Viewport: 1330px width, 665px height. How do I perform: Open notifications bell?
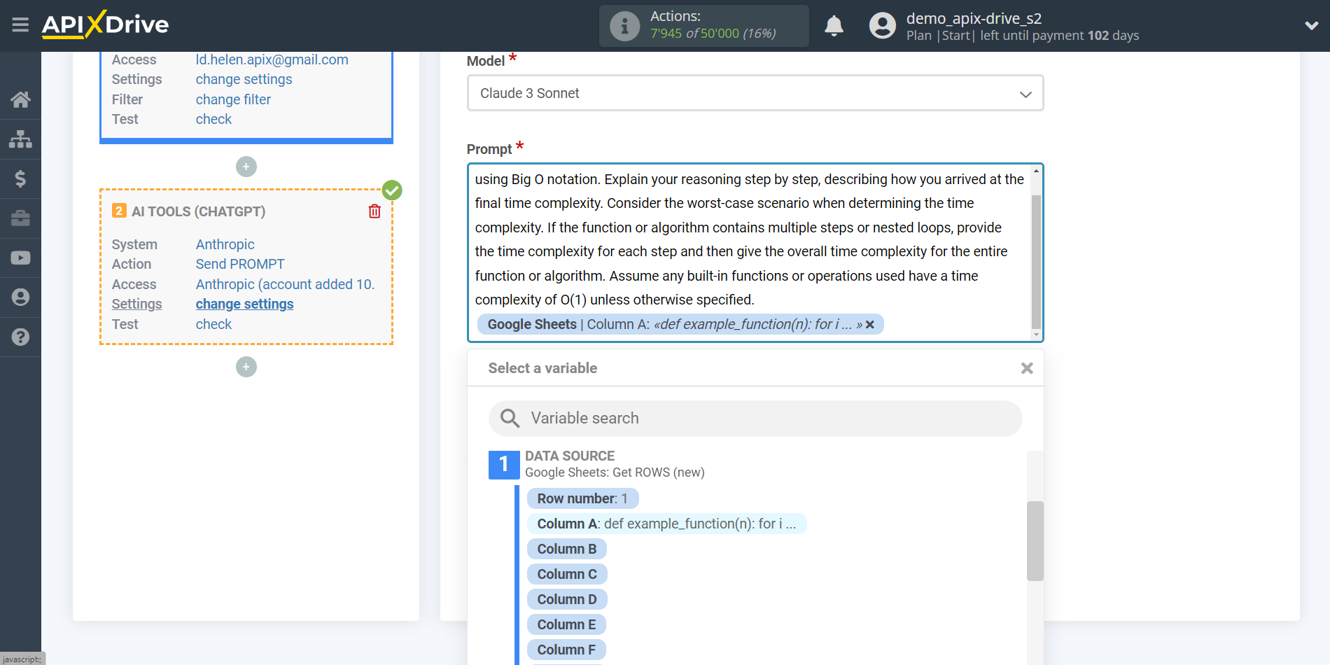(834, 26)
